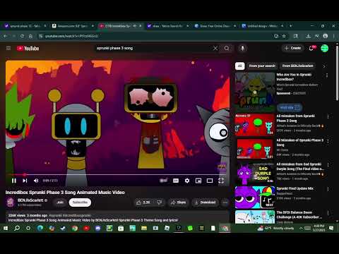The image size is (339, 254).
Task: Open Windows taskbar search
Action: [17, 228]
